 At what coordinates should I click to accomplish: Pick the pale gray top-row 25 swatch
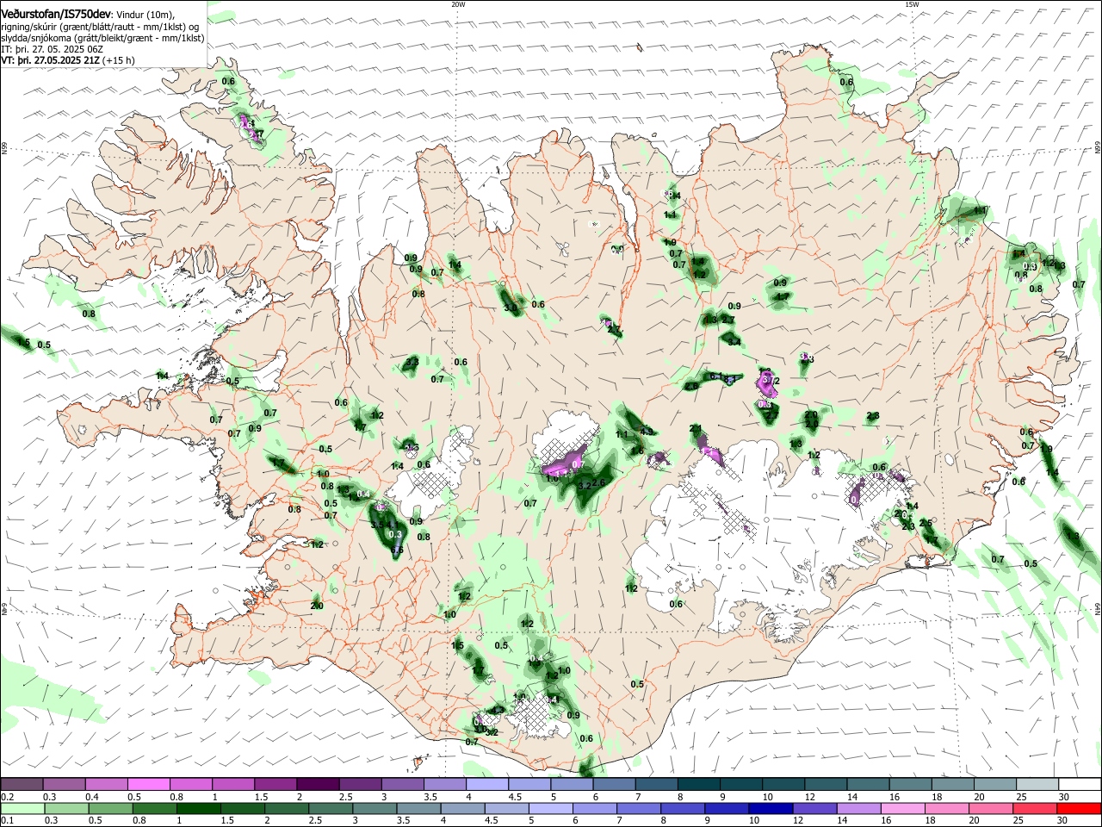1038,783
